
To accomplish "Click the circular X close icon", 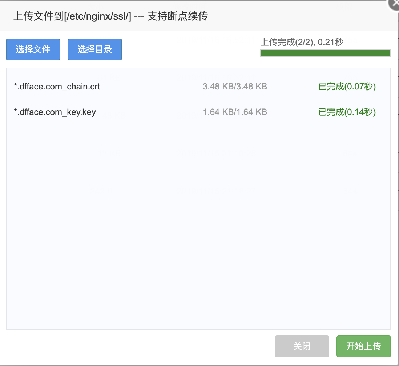I will click(395, 4).
